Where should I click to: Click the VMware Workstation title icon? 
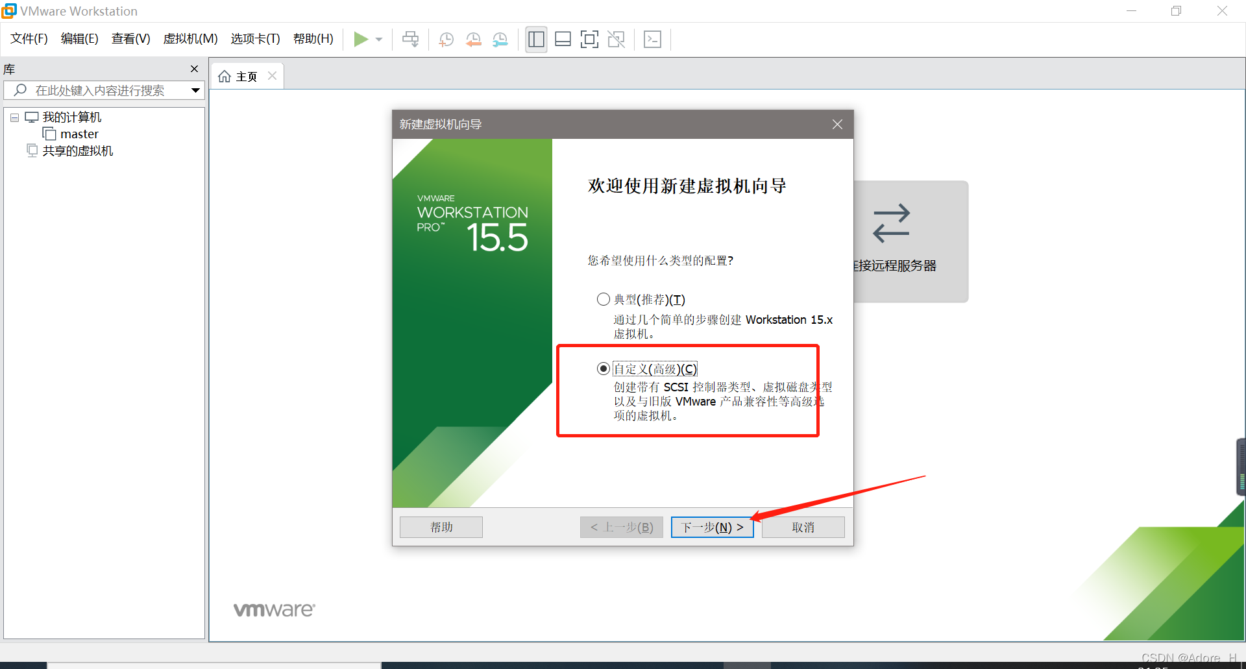[x=9, y=11]
